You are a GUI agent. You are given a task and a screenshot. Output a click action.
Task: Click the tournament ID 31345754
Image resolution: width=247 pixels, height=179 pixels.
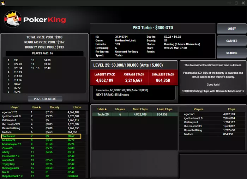pyautogui.click(x=121, y=37)
